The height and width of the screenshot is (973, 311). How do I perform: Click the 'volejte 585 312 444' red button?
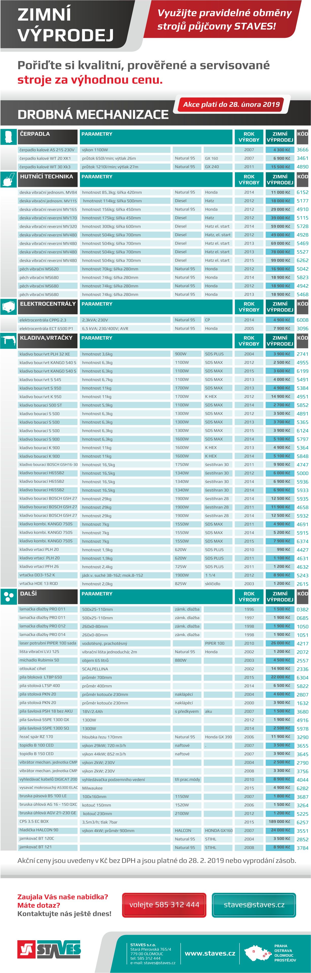pyautogui.click(x=164, y=905)
